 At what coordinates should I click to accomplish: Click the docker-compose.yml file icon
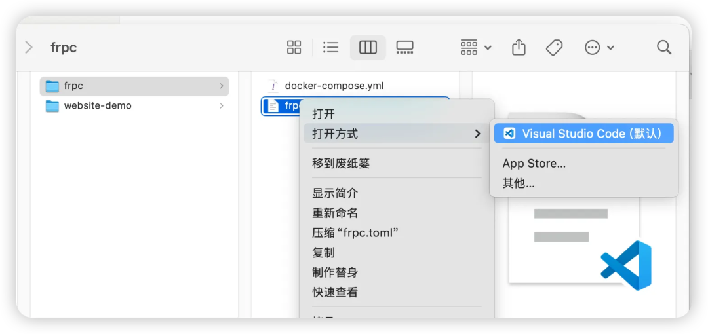click(273, 86)
